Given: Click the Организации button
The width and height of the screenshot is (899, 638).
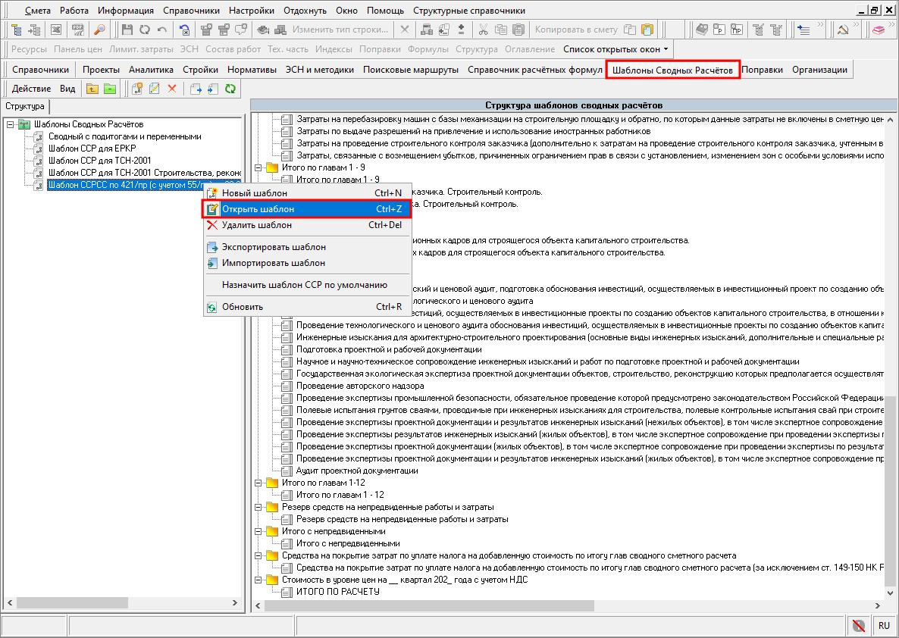Looking at the screenshot, I should tap(819, 70).
